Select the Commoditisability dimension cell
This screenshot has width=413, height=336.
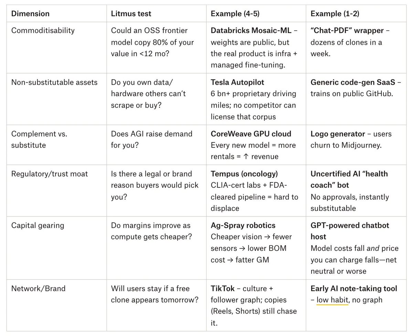click(43, 30)
